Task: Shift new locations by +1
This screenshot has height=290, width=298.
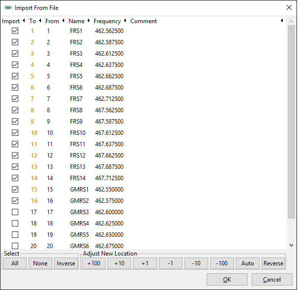Action: click(145, 263)
